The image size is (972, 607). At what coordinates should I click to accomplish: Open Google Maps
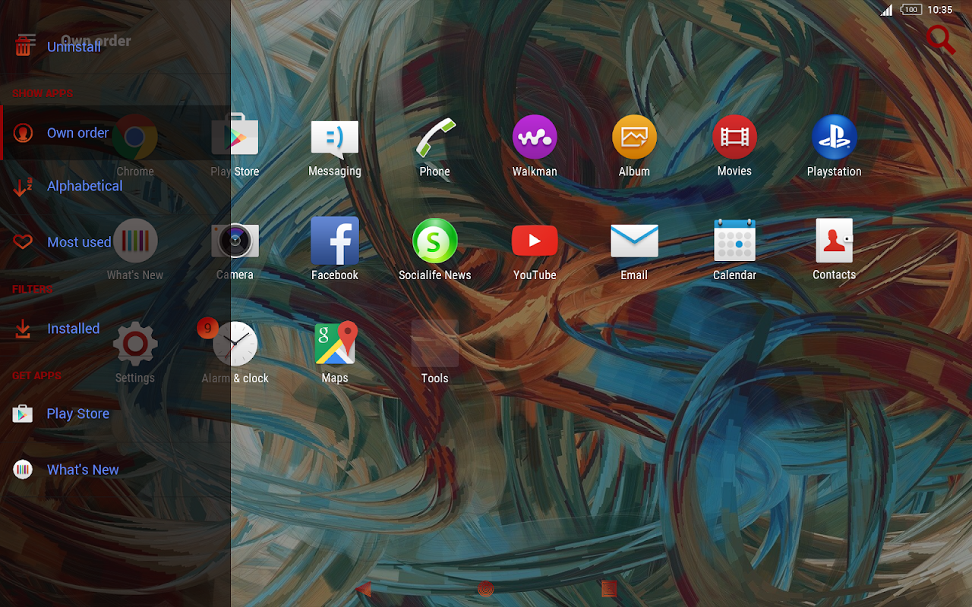[335, 354]
